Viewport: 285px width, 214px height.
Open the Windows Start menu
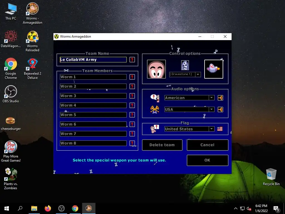[x=7, y=208]
